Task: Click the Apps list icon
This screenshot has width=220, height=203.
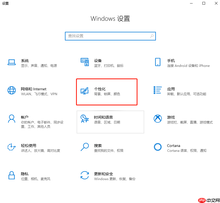Action: click(158, 90)
